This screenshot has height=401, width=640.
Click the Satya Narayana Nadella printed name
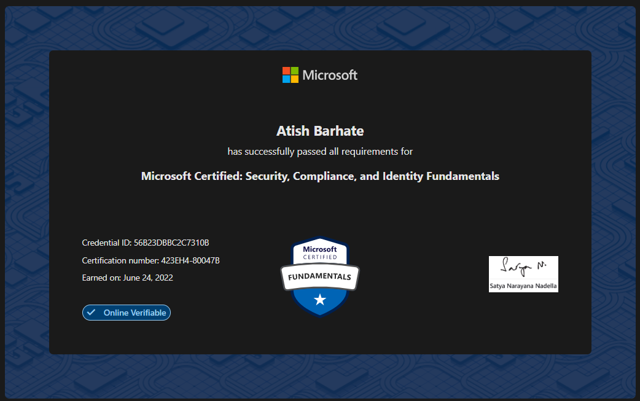523,286
